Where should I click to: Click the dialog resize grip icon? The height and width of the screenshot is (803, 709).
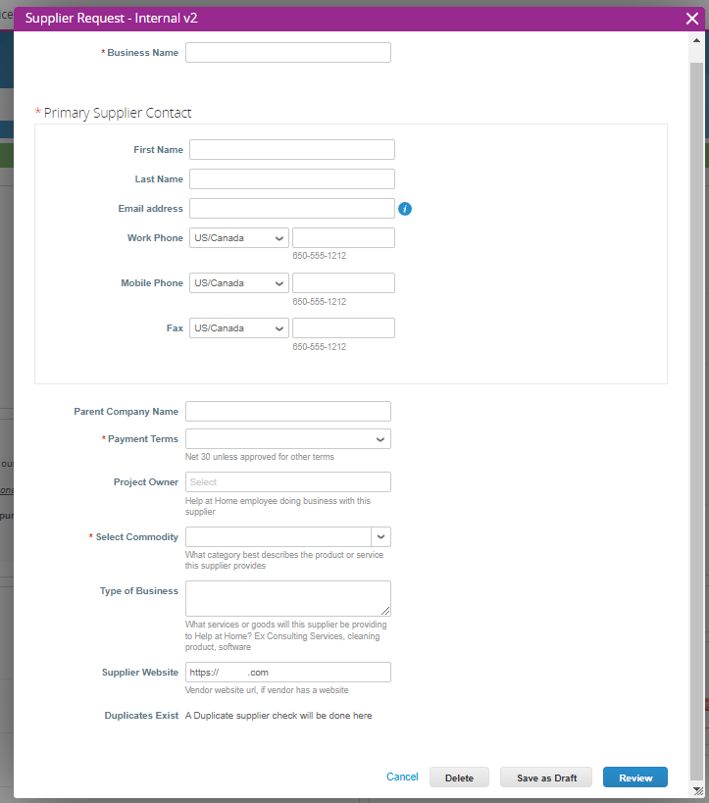click(698, 791)
